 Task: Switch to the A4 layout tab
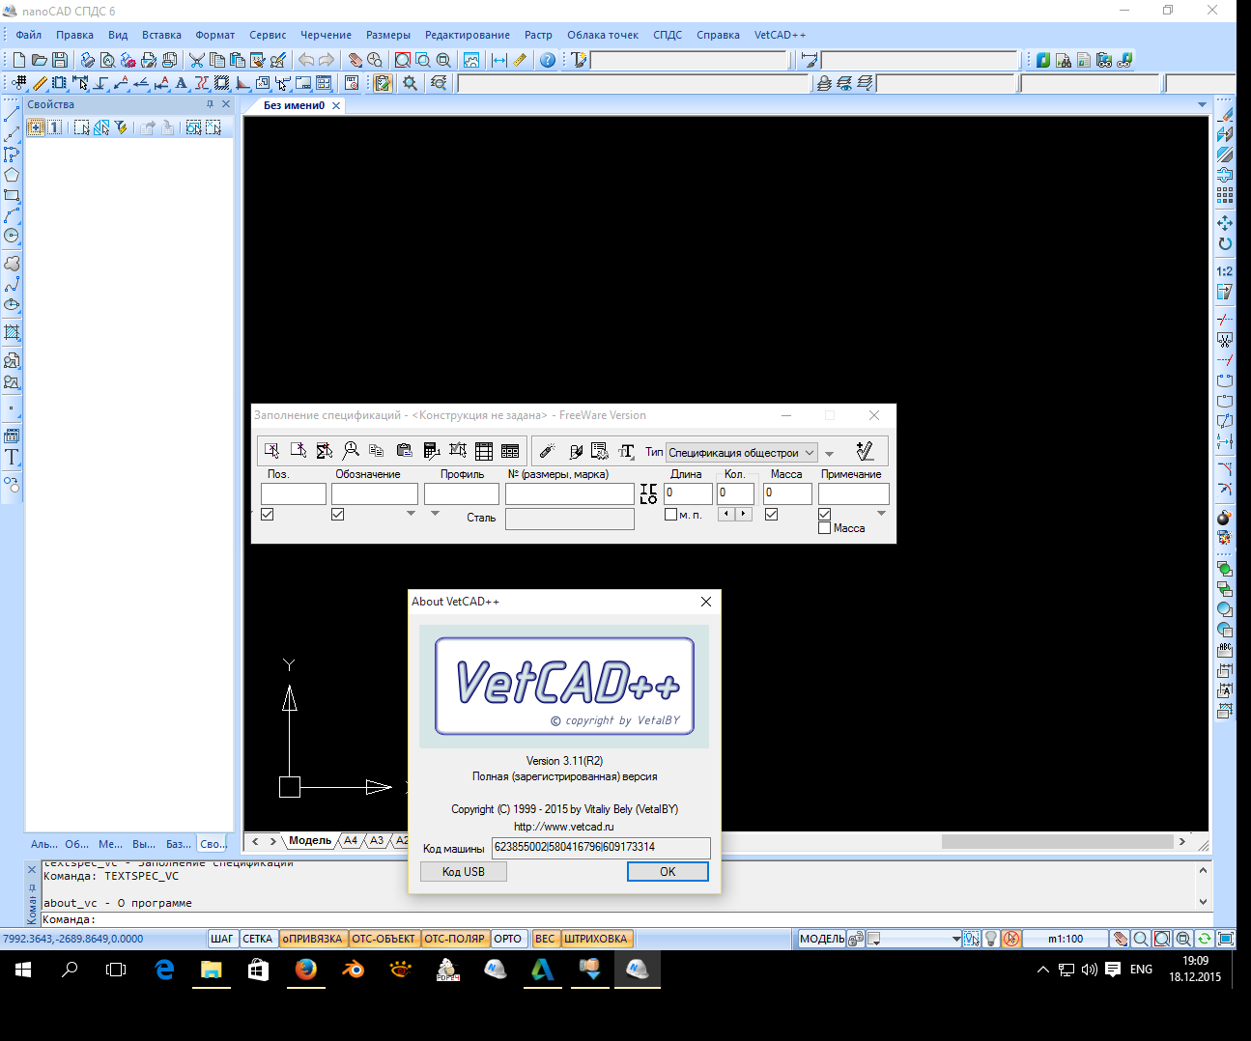click(x=351, y=841)
